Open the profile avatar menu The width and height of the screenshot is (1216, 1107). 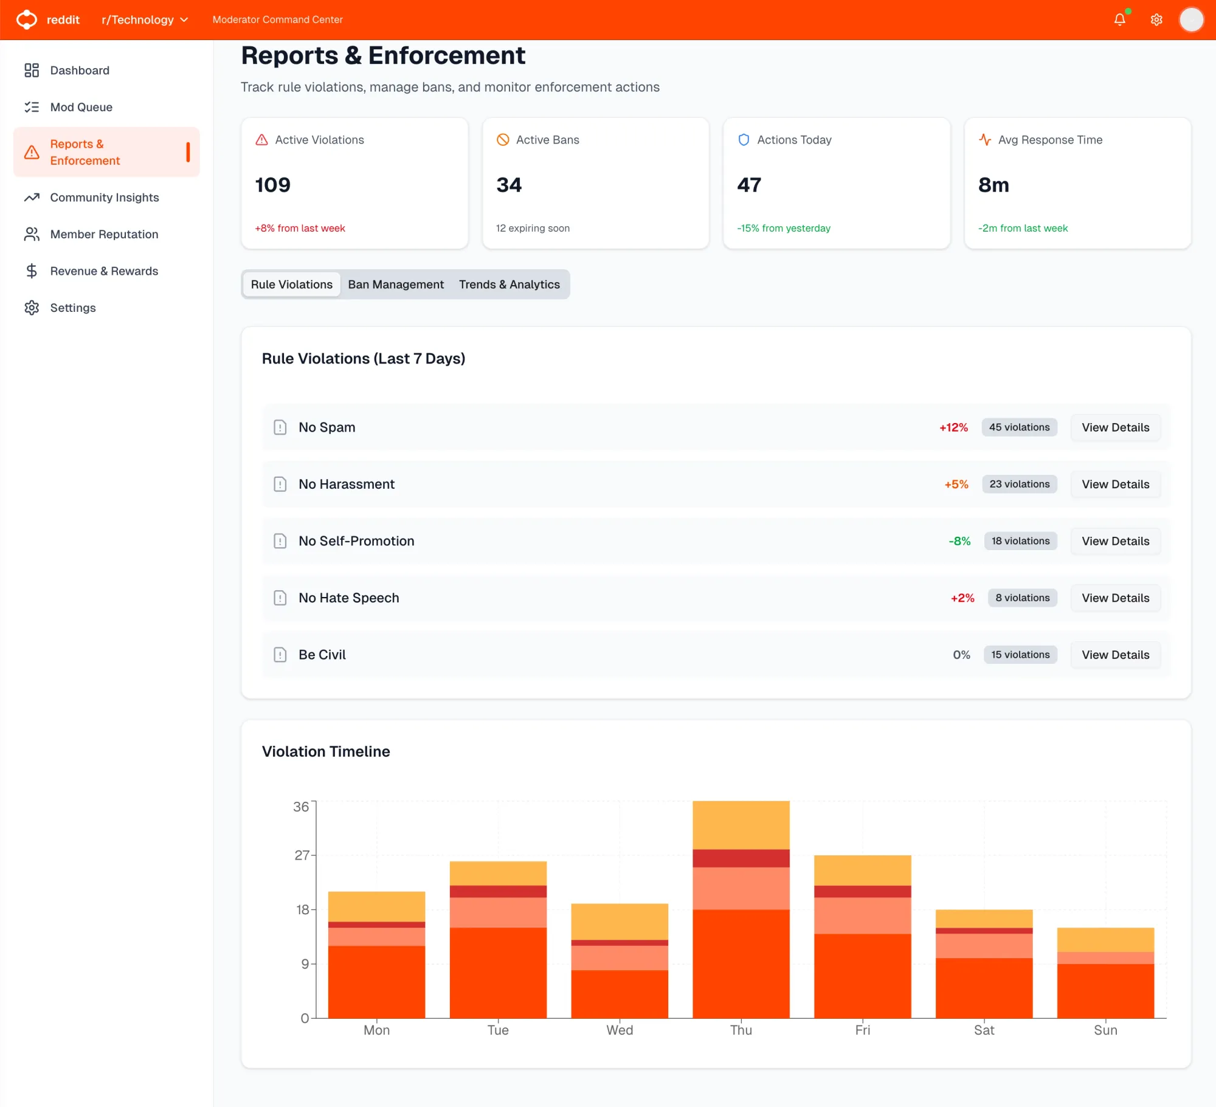click(1192, 19)
